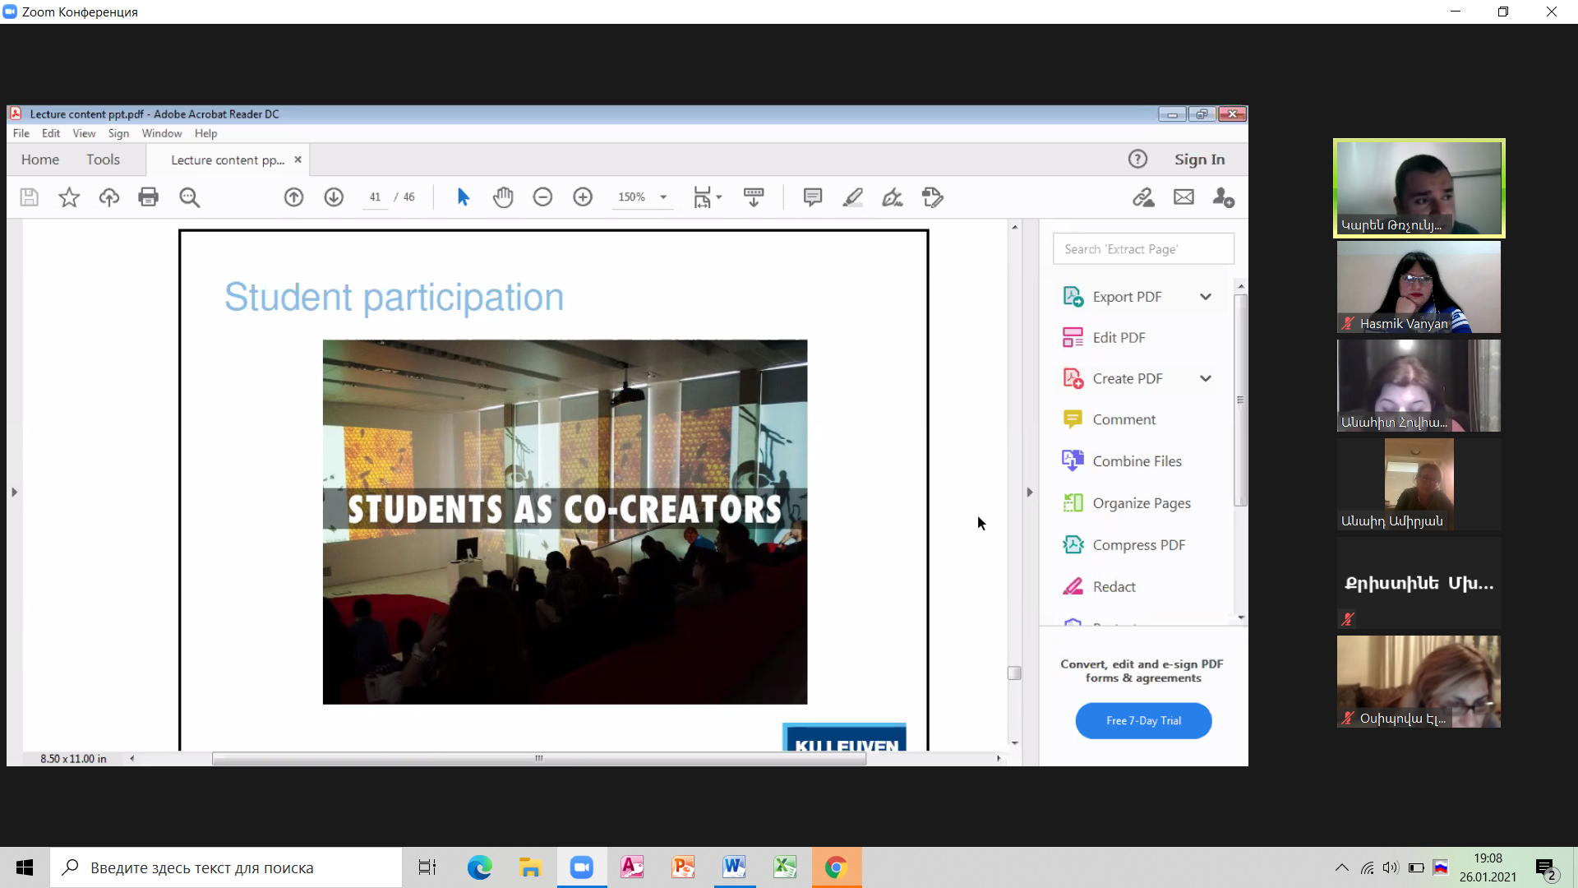The image size is (1578, 888).
Task: Add the document to starred with star icon
Action: pos(69,197)
